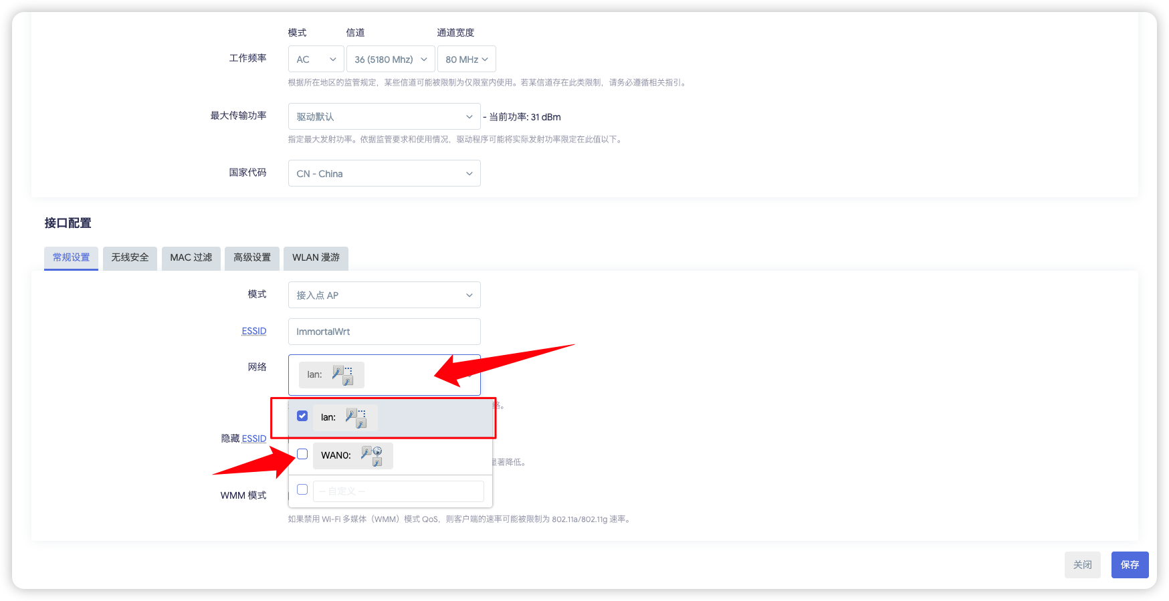Click the 保存 save button
The width and height of the screenshot is (1169, 601).
coord(1130,565)
